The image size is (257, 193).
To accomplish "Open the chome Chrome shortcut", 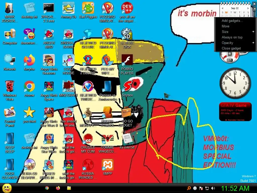I will pos(29,89).
